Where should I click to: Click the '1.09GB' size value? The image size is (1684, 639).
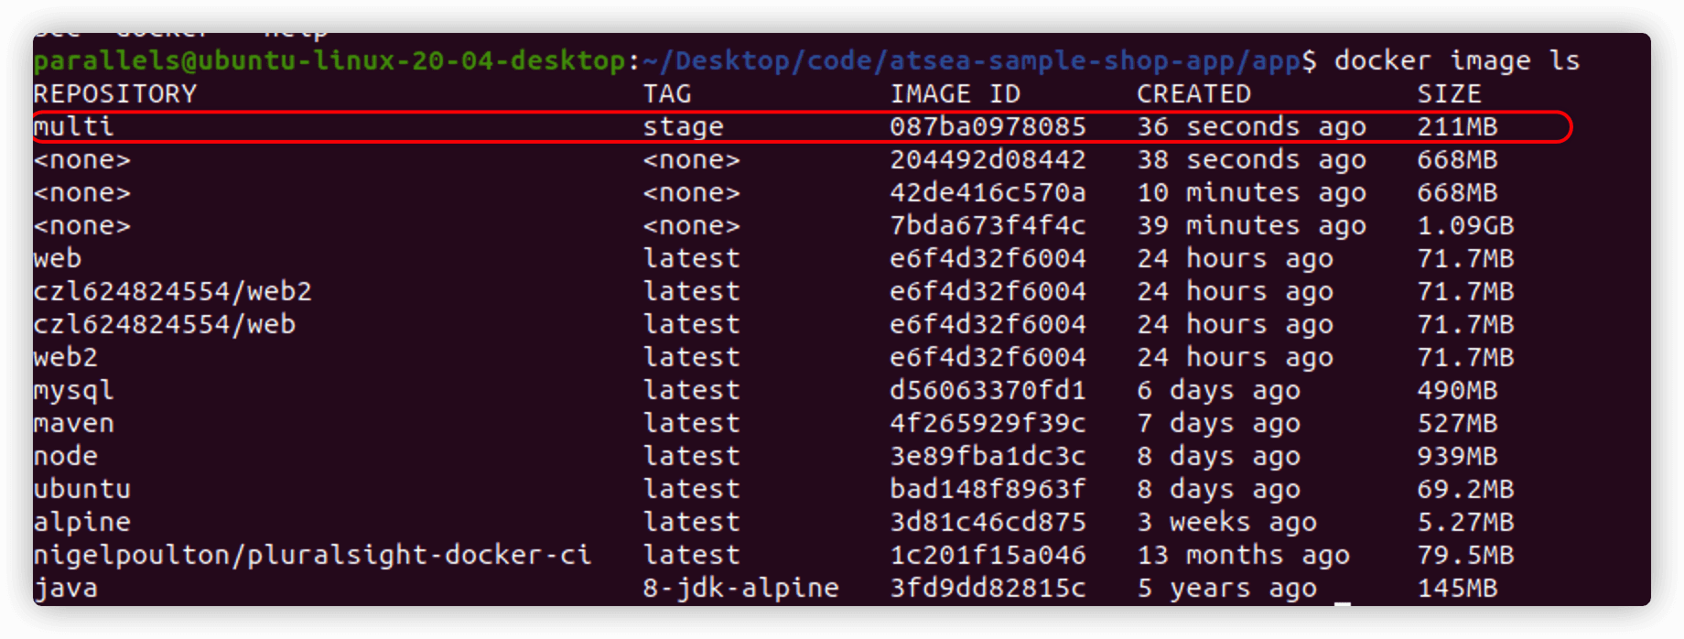tap(1465, 225)
